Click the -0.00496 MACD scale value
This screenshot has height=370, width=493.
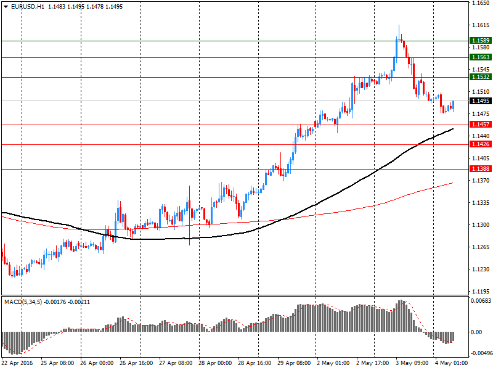click(481, 353)
